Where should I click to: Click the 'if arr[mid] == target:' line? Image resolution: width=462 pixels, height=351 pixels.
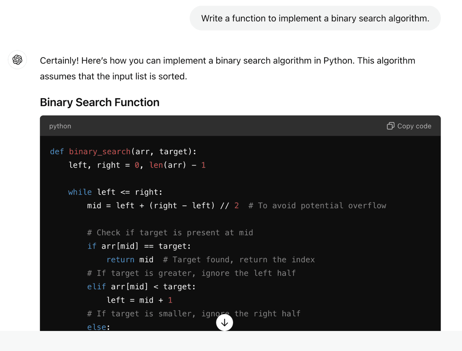pyautogui.click(x=139, y=246)
